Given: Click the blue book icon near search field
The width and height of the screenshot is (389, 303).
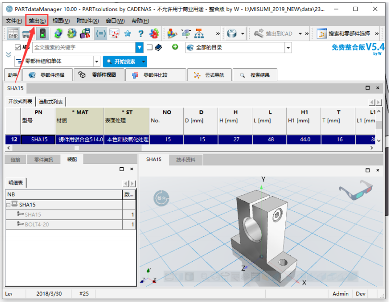Looking at the screenshot, I should [158, 48].
